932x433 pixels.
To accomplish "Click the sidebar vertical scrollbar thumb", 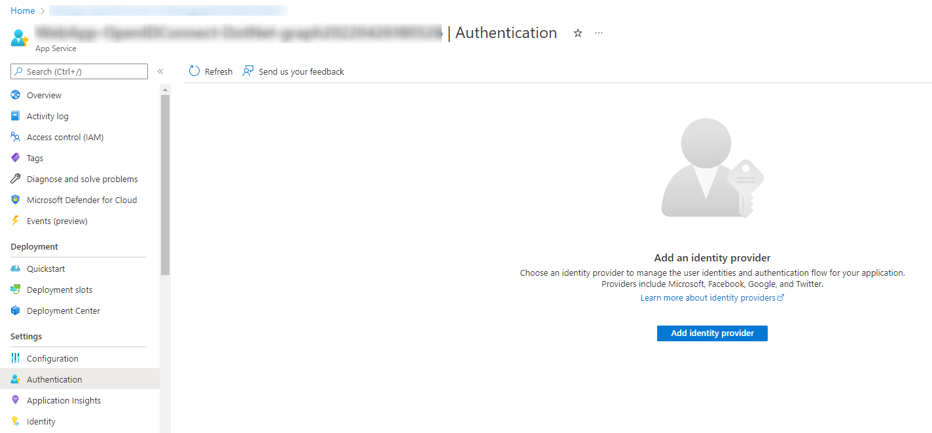I will click(x=165, y=185).
